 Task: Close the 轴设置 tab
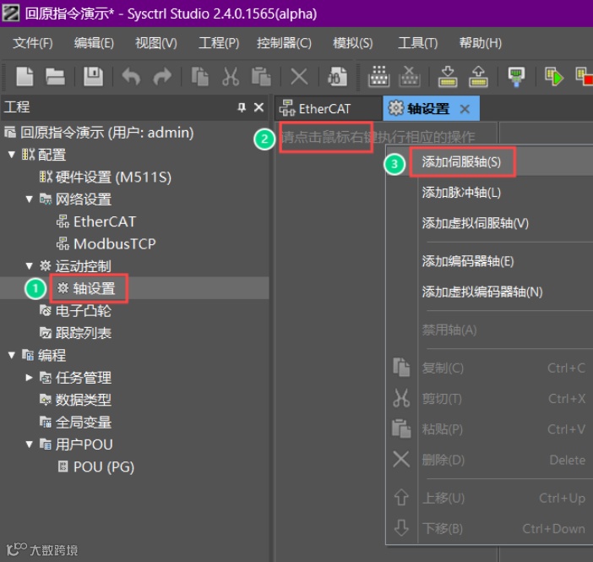point(465,109)
